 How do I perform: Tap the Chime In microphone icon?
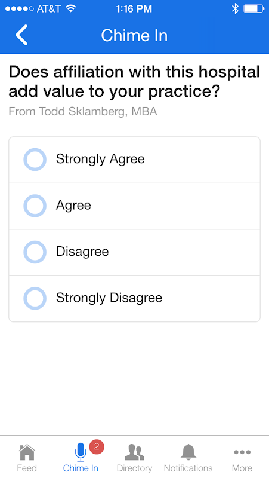pyautogui.click(x=81, y=452)
